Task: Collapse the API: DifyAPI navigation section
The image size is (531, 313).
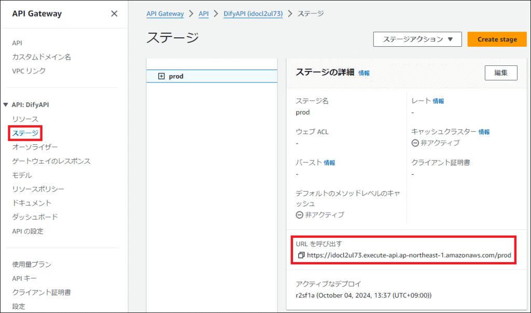Action: pyautogui.click(x=6, y=105)
